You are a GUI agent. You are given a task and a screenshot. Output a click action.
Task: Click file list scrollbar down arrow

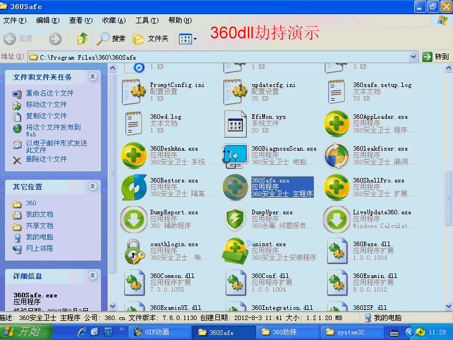click(448, 306)
